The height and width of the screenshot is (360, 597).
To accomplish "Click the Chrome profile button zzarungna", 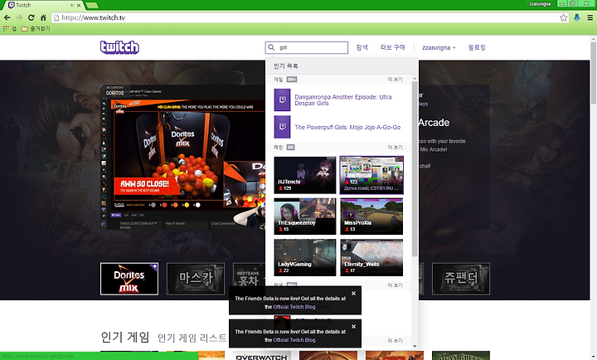I will [540, 3].
